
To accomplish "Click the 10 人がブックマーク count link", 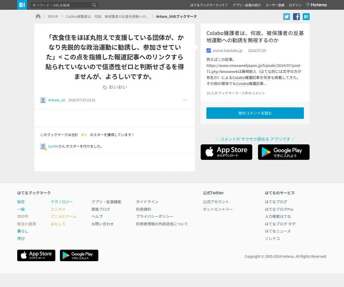I will (223, 93).
